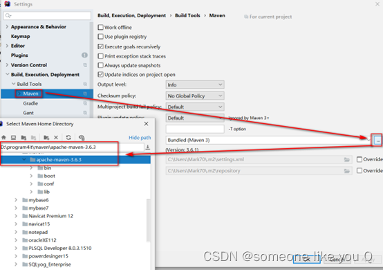
Task: Show hidden files and directories icon
Action: [82, 138]
